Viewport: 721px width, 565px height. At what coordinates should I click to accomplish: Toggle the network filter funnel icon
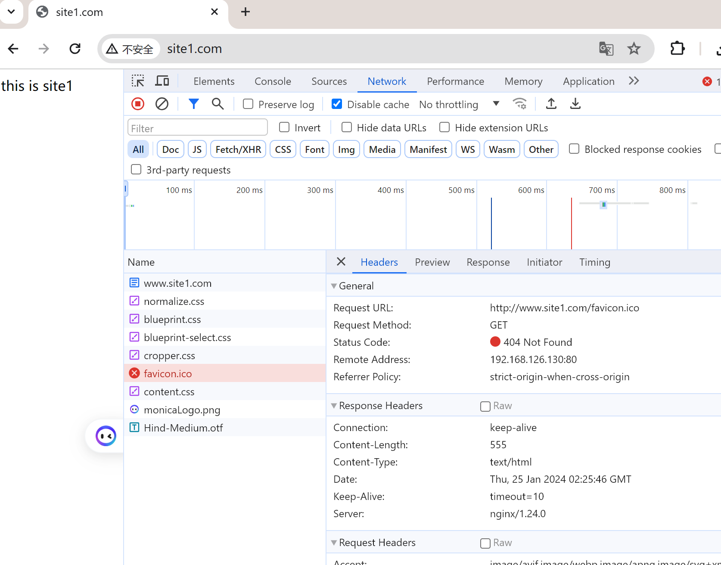pyautogui.click(x=194, y=104)
